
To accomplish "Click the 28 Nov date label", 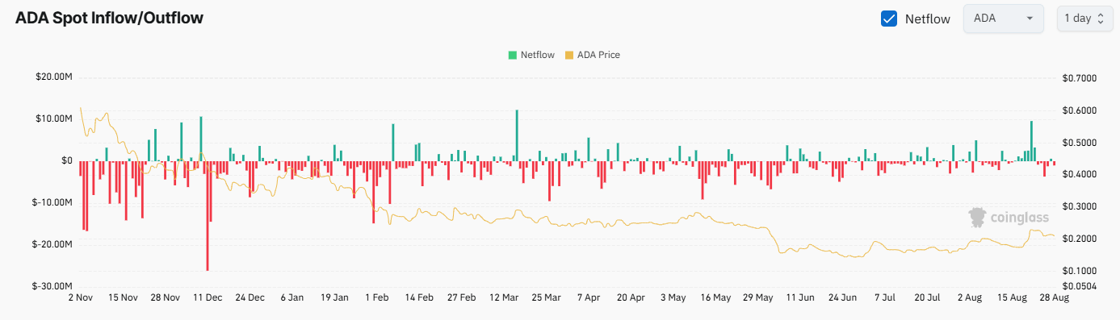I will (166, 297).
